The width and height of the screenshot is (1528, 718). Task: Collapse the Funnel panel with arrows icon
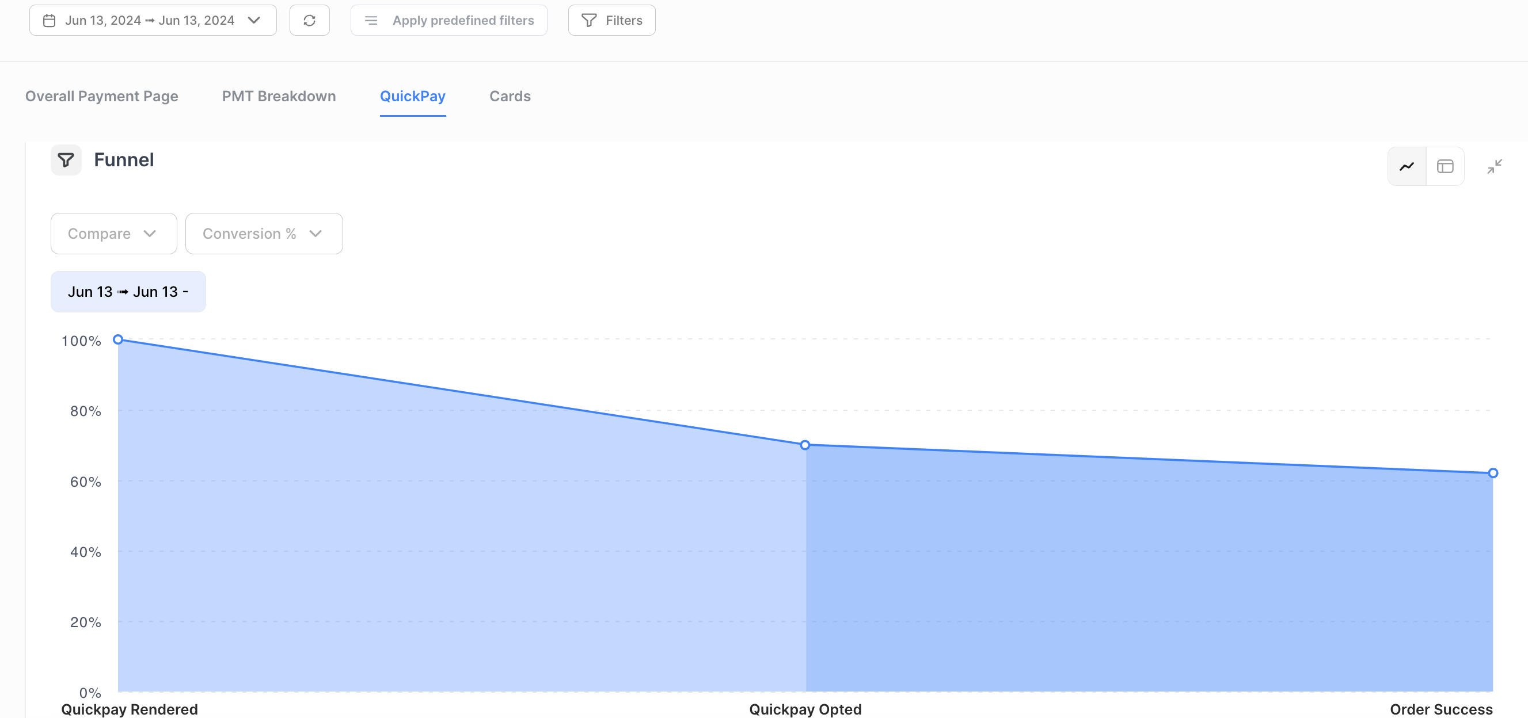tap(1494, 167)
